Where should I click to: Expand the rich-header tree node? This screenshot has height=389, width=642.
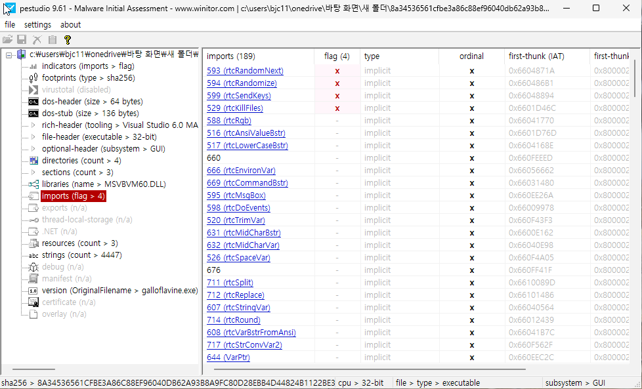point(34,125)
